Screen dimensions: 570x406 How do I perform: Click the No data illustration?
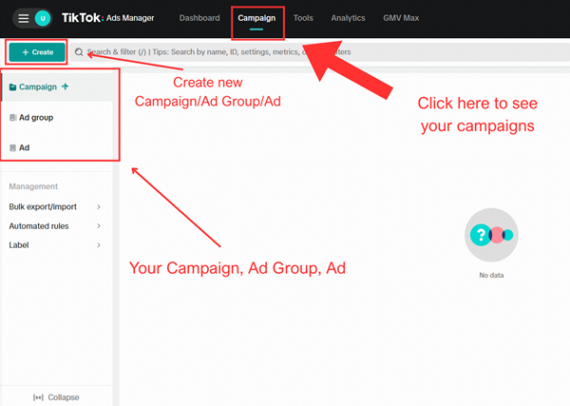pyautogui.click(x=491, y=235)
